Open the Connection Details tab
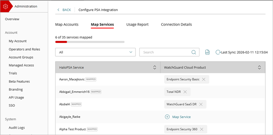Image resolution: width=273 pixels, height=135 pixels. 176,25
